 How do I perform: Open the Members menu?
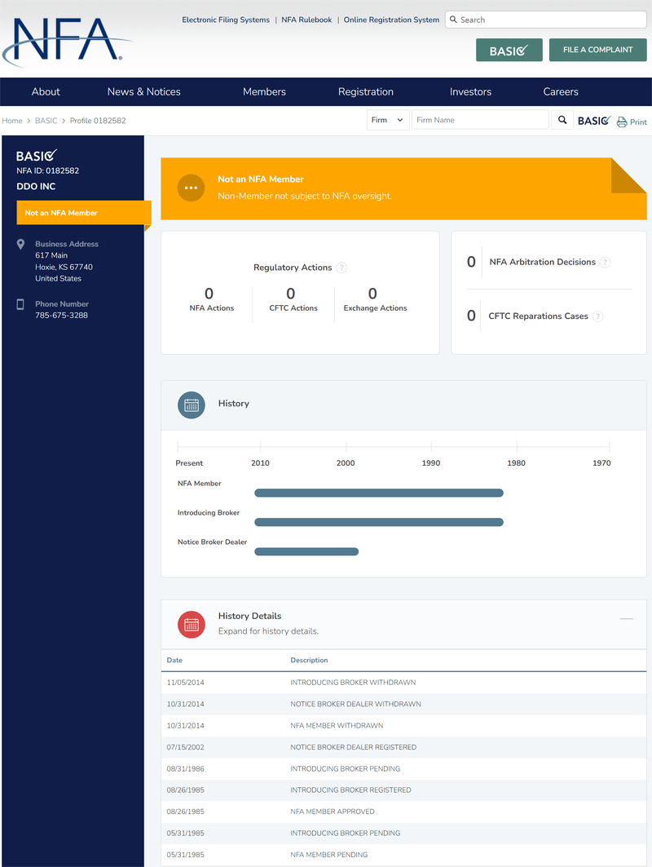(264, 91)
